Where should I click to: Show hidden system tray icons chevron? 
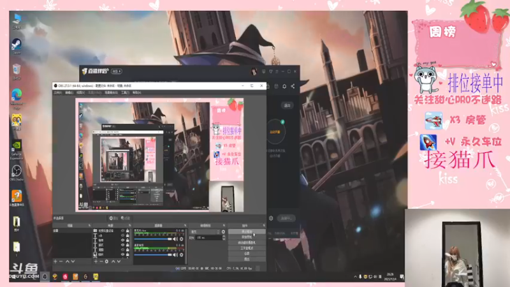[355, 277]
